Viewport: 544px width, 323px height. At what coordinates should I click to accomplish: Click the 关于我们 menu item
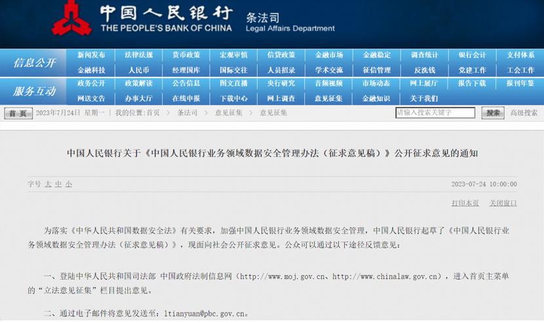click(x=424, y=98)
